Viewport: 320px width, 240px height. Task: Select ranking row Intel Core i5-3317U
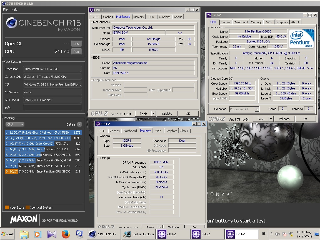tap(43, 166)
